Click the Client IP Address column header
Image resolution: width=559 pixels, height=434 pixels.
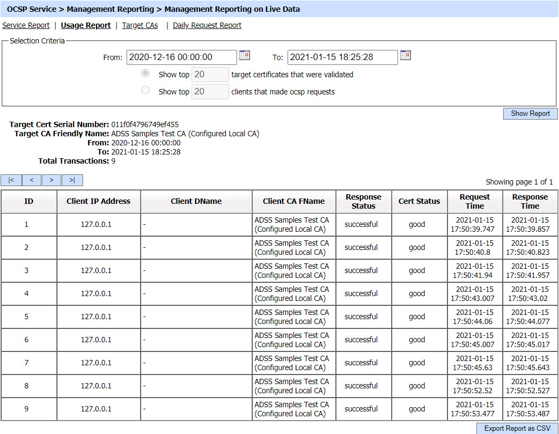coord(99,201)
